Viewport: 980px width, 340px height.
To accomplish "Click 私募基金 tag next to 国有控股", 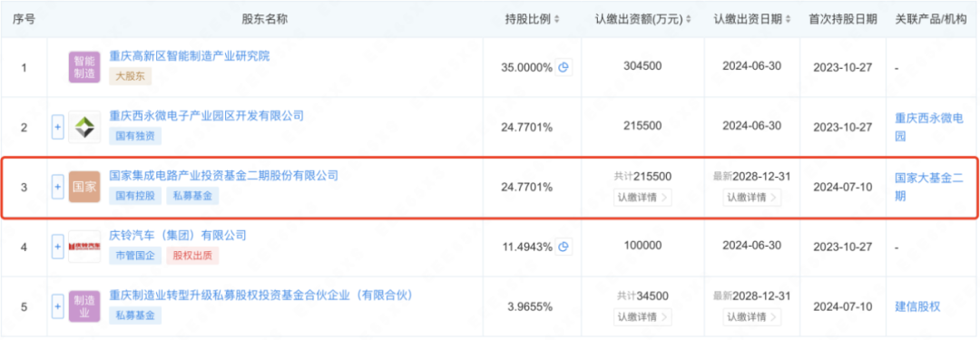I will pos(192,196).
